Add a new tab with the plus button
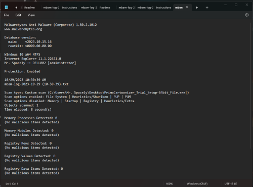Image resolution: width=253 pixels, height=187 pixels. 207,8
